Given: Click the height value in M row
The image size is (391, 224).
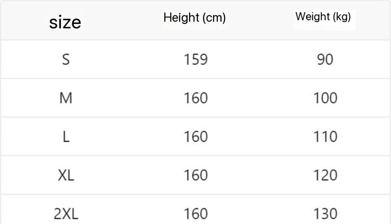Looking at the screenshot, I should click(196, 98).
